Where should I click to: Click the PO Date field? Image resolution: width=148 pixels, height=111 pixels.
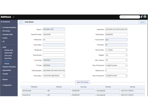pos(54,65)
